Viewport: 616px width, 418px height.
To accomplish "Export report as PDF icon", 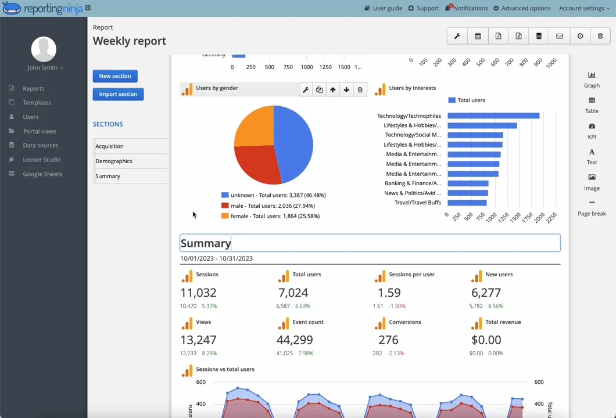I will pyautogui.click(x=498, y=36).
